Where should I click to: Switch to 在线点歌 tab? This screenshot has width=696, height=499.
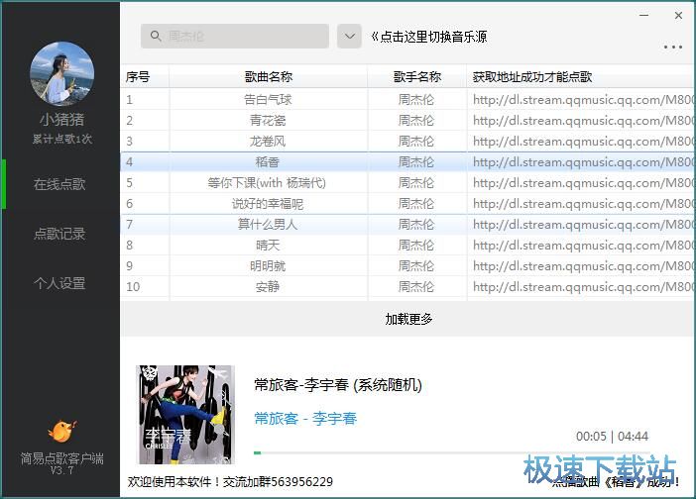(x=59, y=184)
